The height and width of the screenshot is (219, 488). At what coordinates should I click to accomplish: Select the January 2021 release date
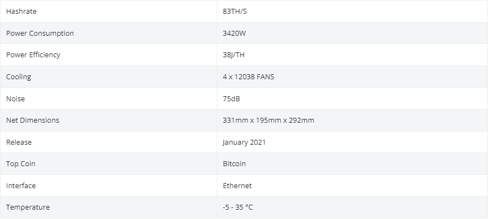point(244,142)
